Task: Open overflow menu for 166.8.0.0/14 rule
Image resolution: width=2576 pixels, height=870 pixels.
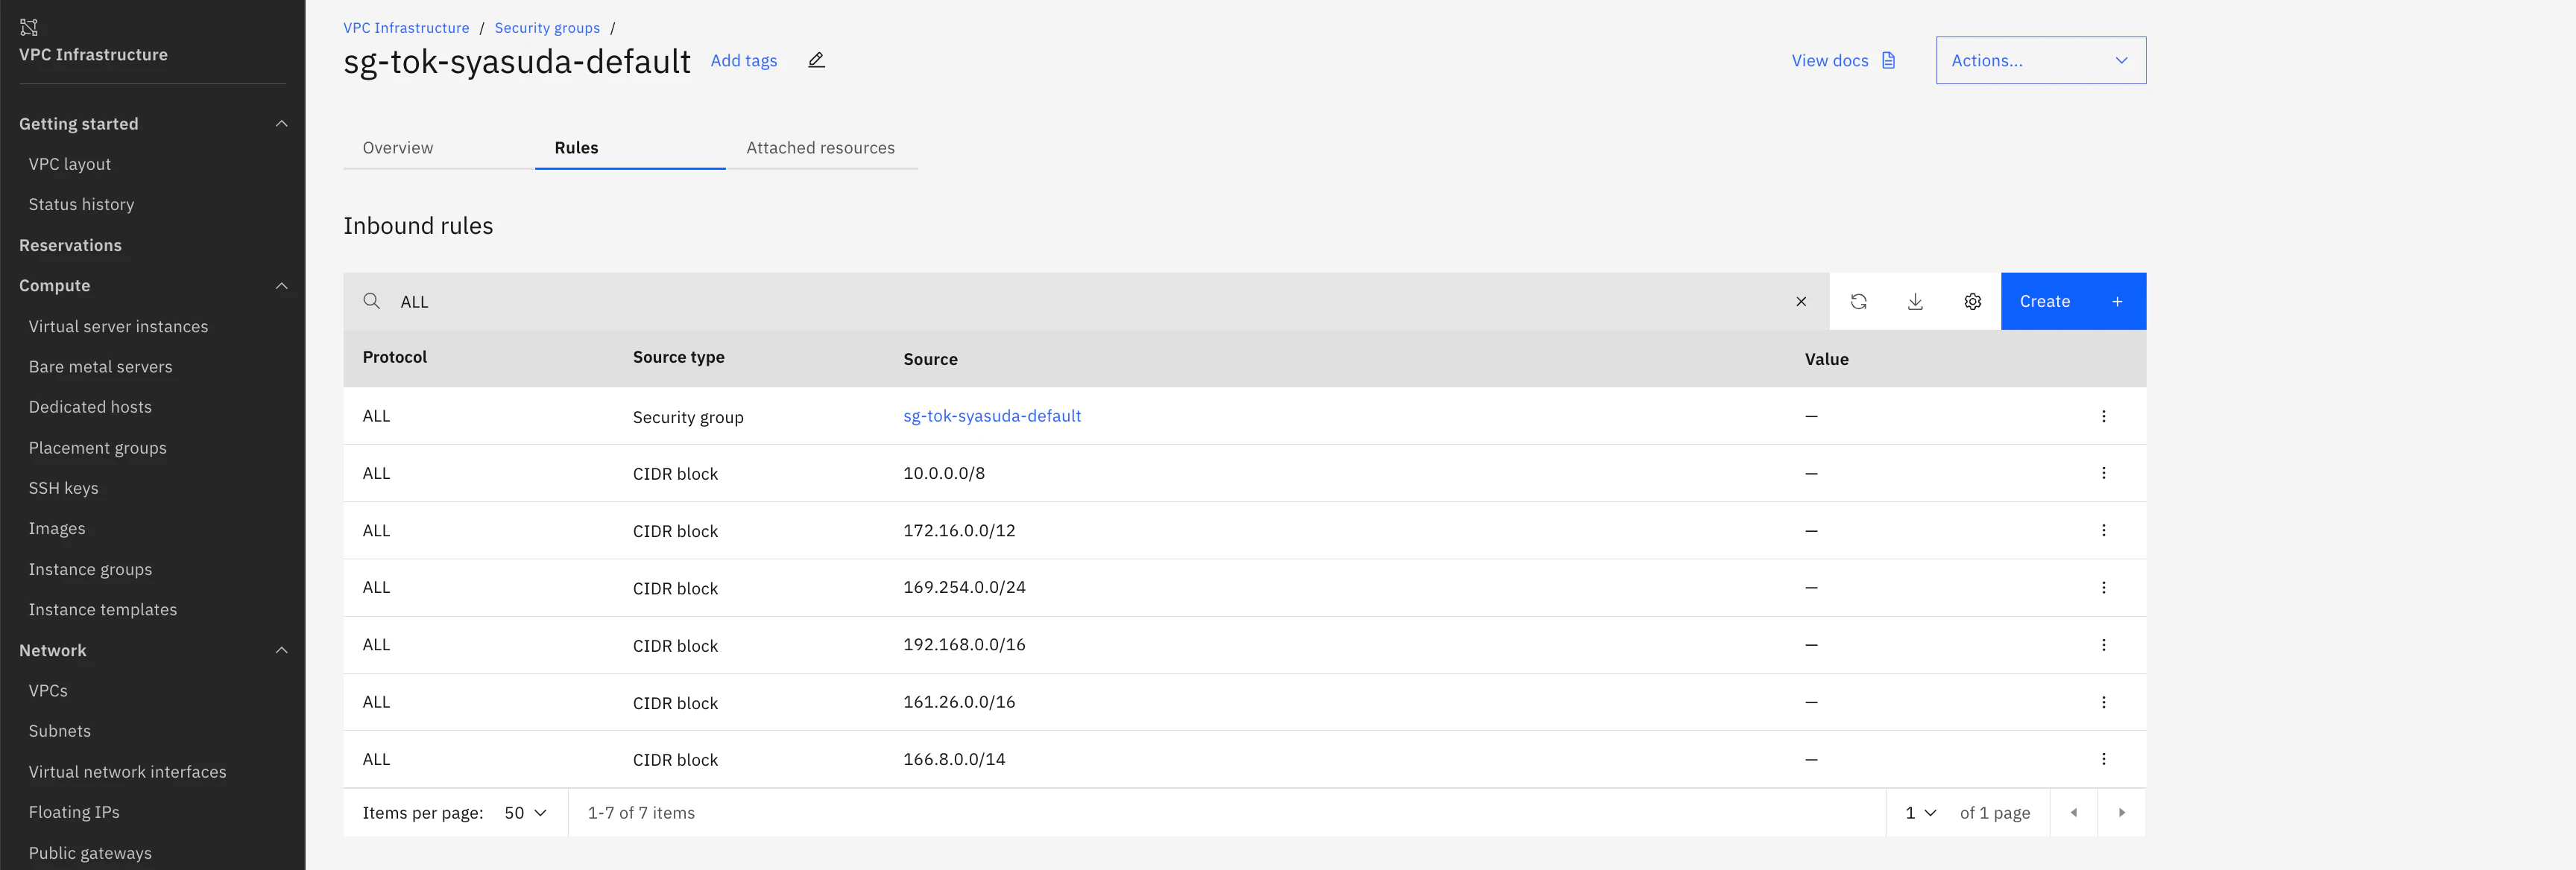Action: coord(2103,759)
